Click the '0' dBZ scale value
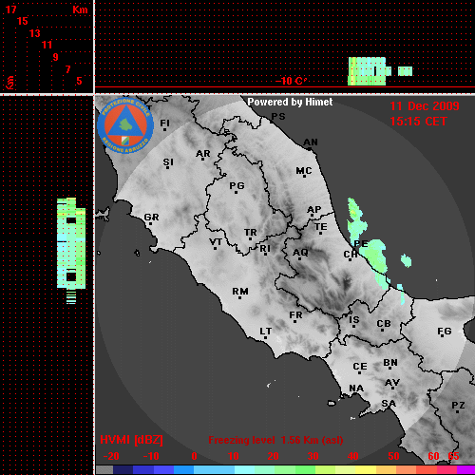 (x=194, y=456)
